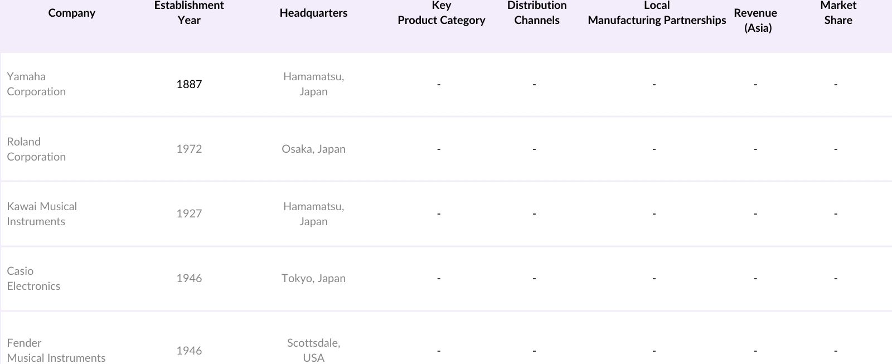Click the Market Share column header

838,13
